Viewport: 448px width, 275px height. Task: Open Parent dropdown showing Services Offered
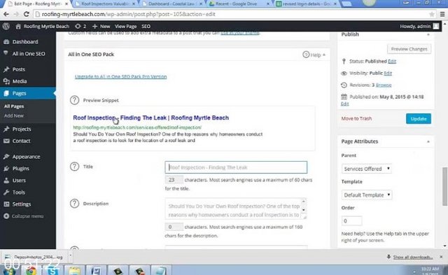coord(367,169)
